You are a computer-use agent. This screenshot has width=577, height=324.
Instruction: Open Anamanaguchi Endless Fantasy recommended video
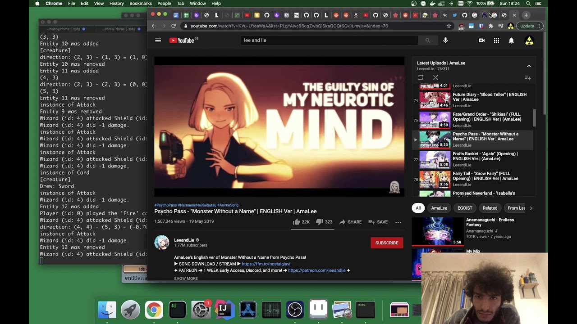[x=473, y=231]
